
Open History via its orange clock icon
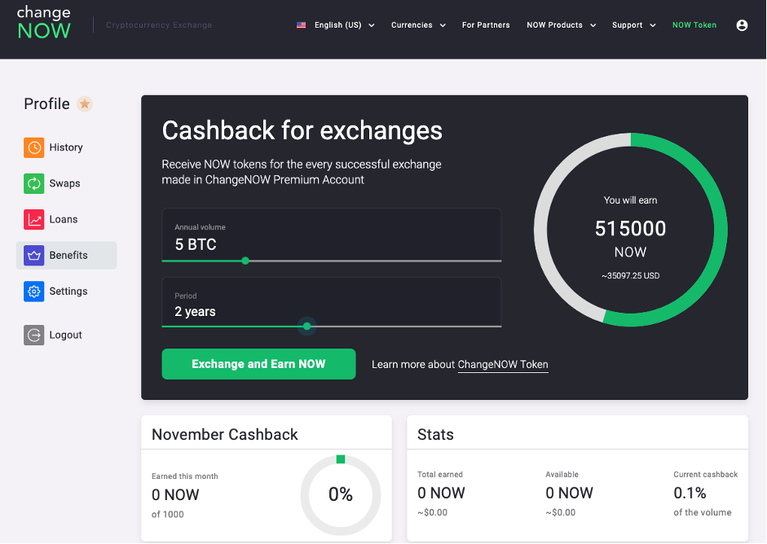click(x=33, y=147)
